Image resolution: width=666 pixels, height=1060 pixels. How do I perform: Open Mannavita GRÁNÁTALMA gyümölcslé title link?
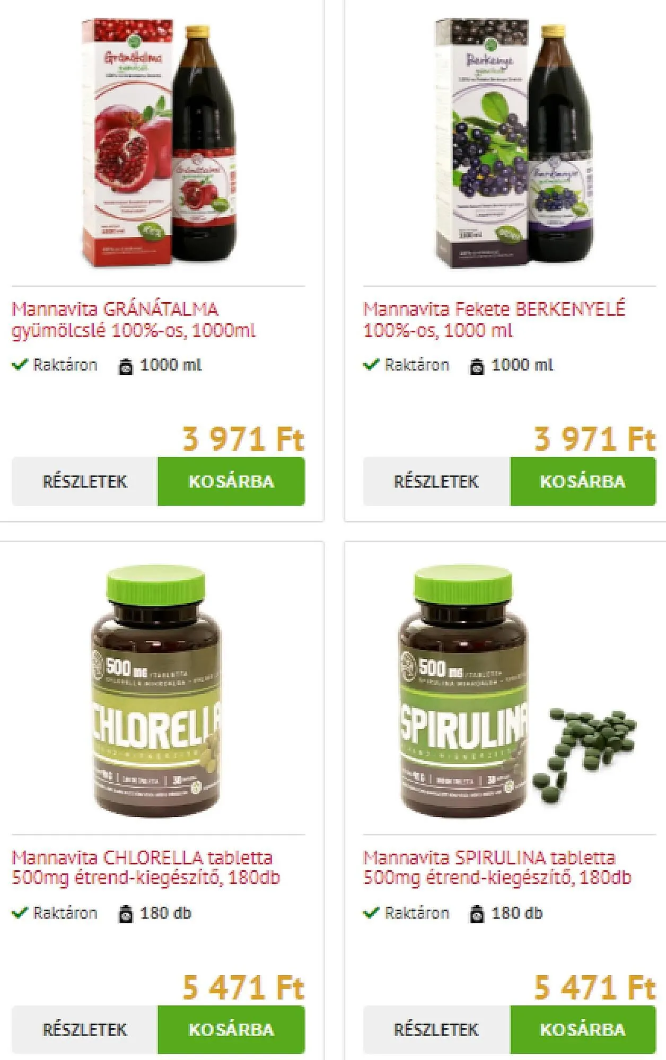tap(134, 320)
